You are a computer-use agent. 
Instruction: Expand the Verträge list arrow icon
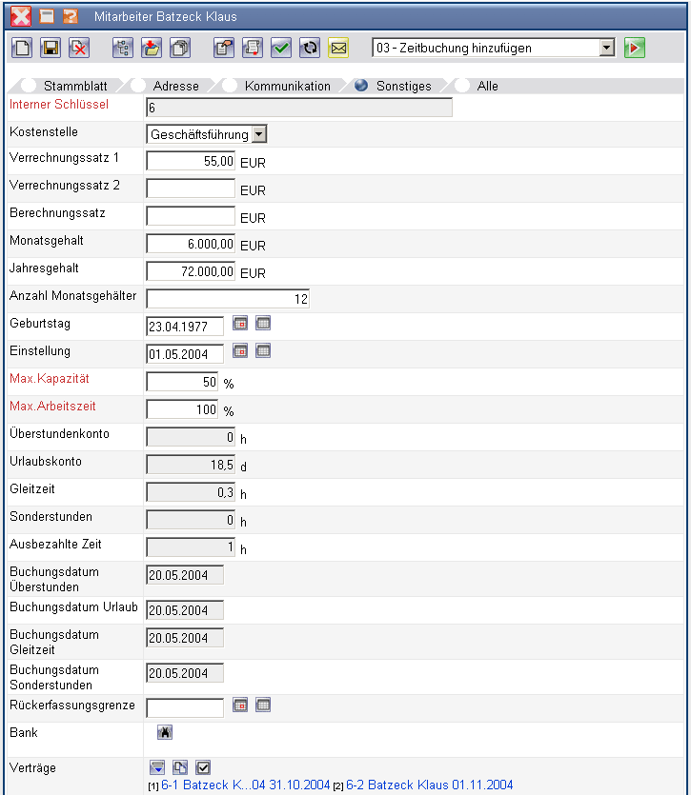click(157, 767)
